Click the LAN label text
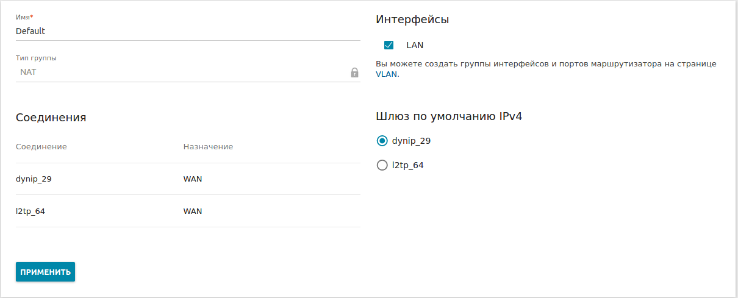This screenshot has width=738, height=298. [415, 45]
